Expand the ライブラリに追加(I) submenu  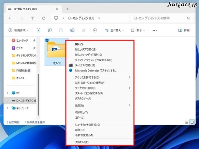130,88
